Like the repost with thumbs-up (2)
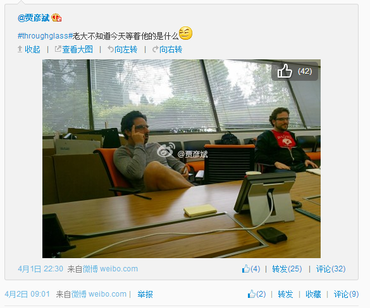 [257, 294]
